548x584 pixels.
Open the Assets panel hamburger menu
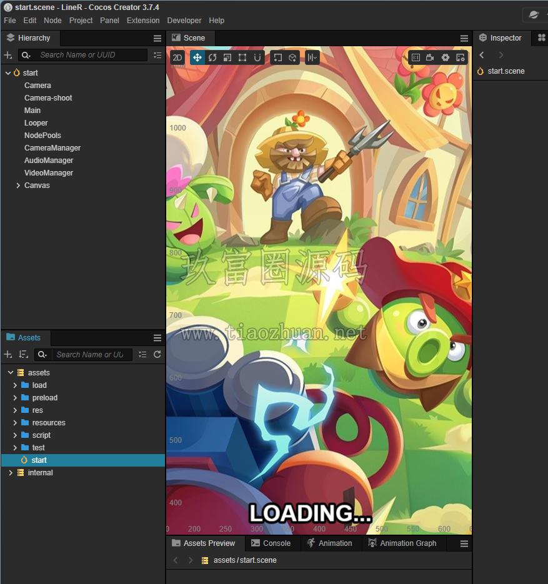tap(157, 338)
